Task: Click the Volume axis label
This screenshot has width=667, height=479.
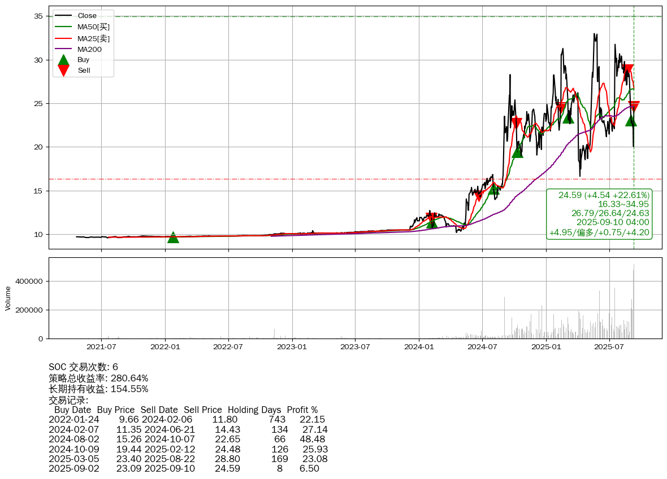Action: point(8,298)
